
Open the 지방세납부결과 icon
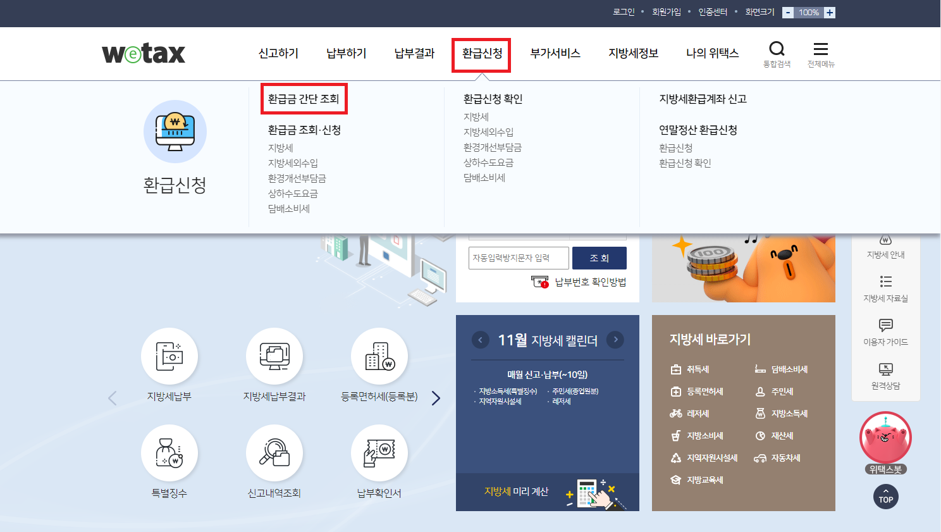[274, 356]
